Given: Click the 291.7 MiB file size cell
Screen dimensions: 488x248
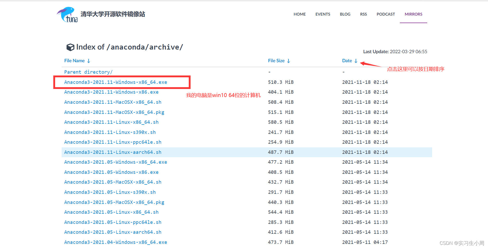Looking at the screenshot, I should (281, 192).
